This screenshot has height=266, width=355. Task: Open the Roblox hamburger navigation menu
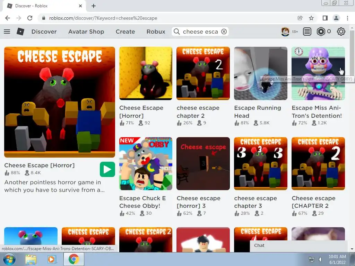coord(7,32)
